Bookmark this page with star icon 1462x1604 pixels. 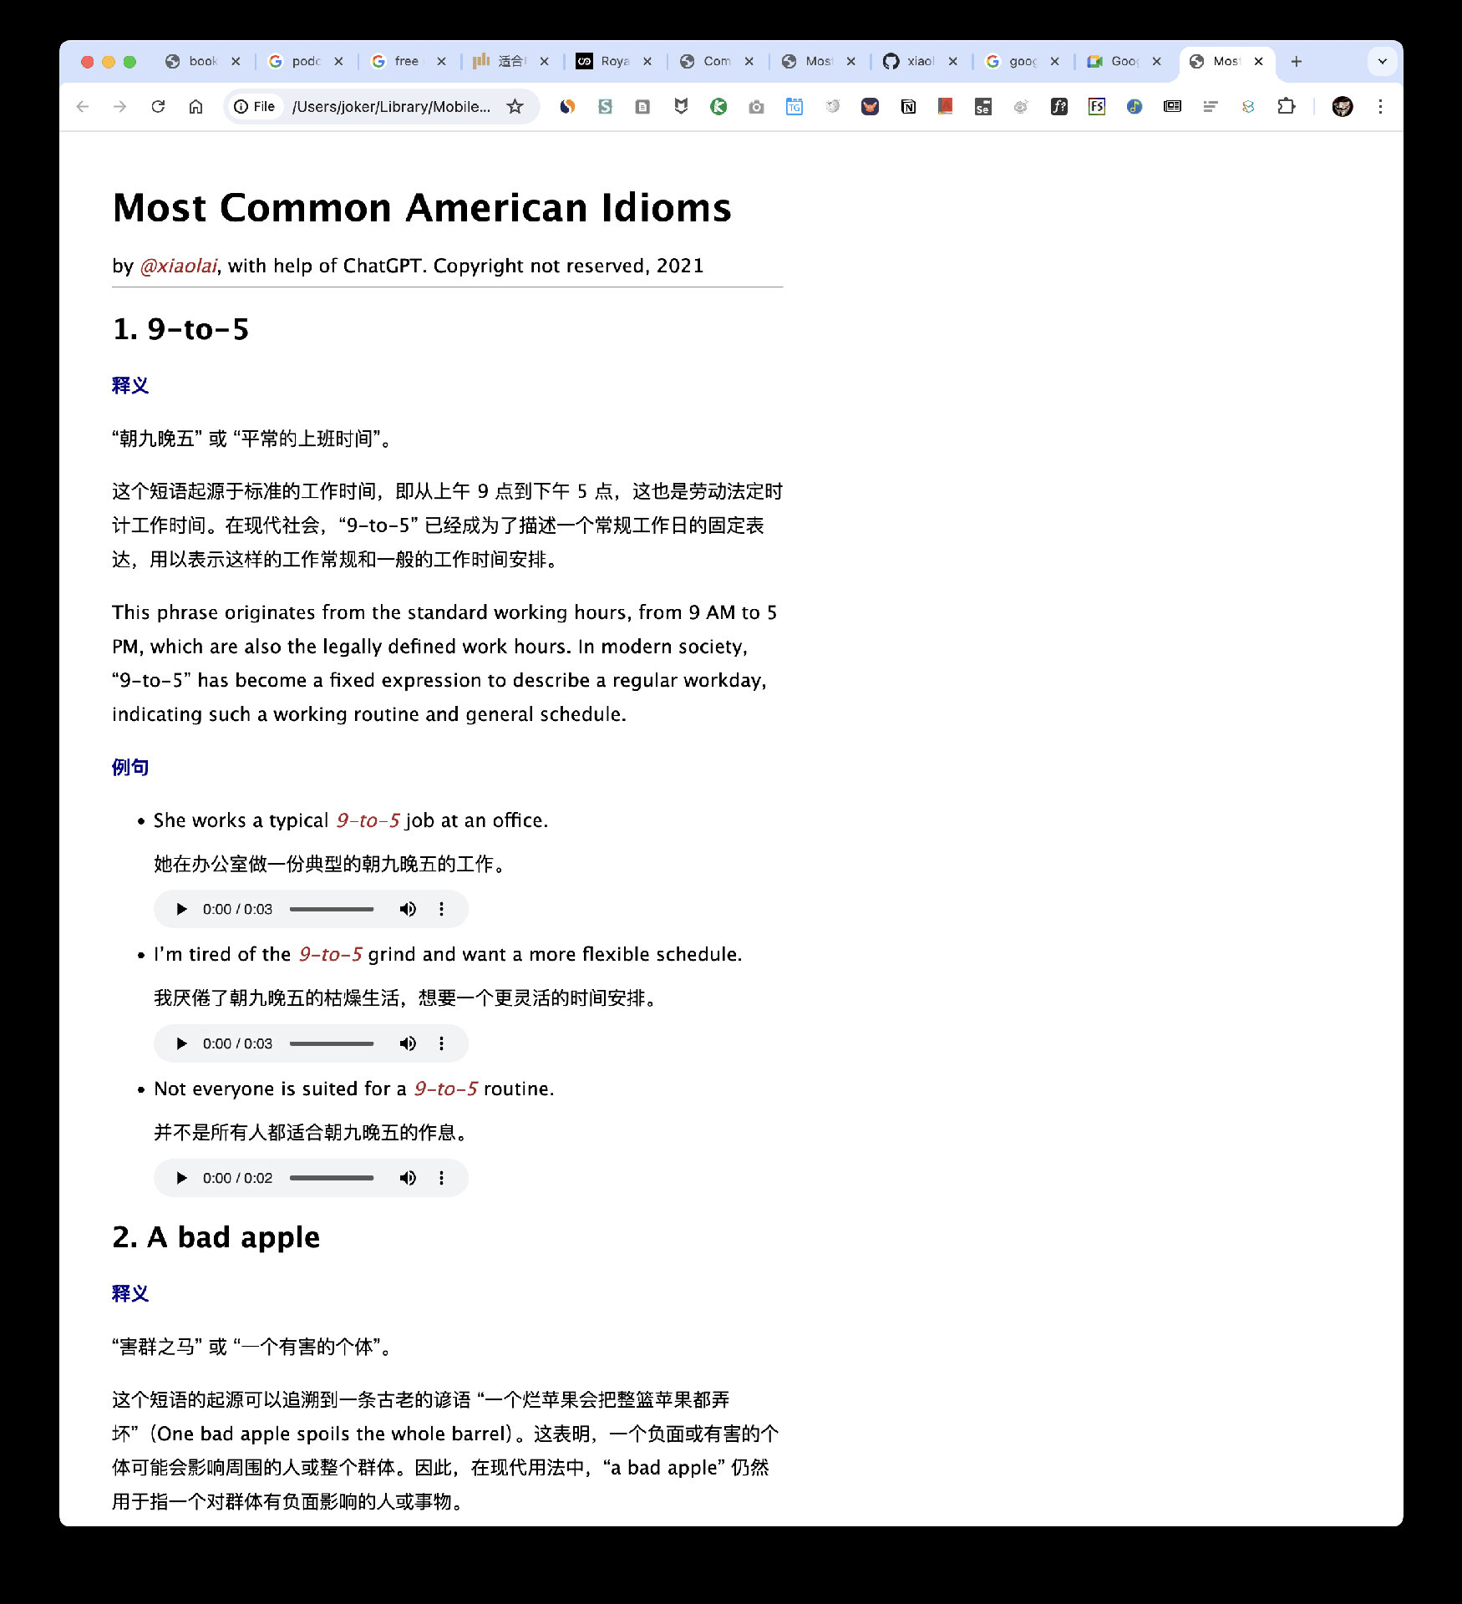(x=515, y=106)
